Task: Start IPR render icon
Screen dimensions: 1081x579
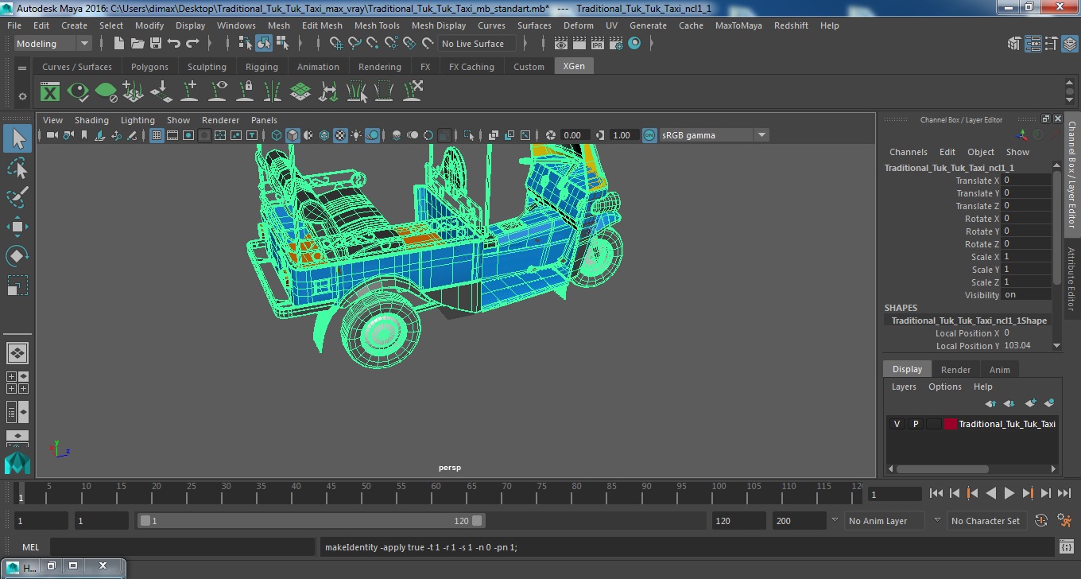Action: click(x=598, y=44)
